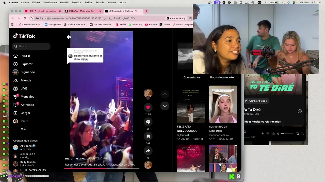Open Siguiendo in sidebar
Screen dimensions: 325x182
click(28, 72)
